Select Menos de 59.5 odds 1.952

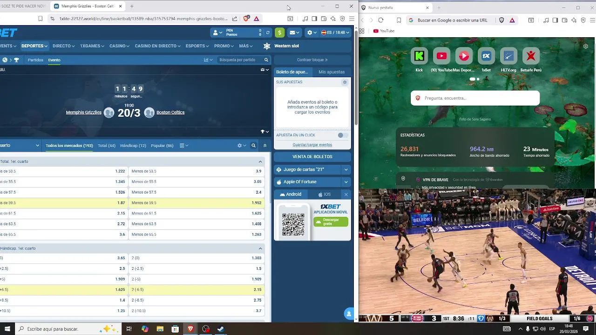pyautogui.click(x=196, y=203)
